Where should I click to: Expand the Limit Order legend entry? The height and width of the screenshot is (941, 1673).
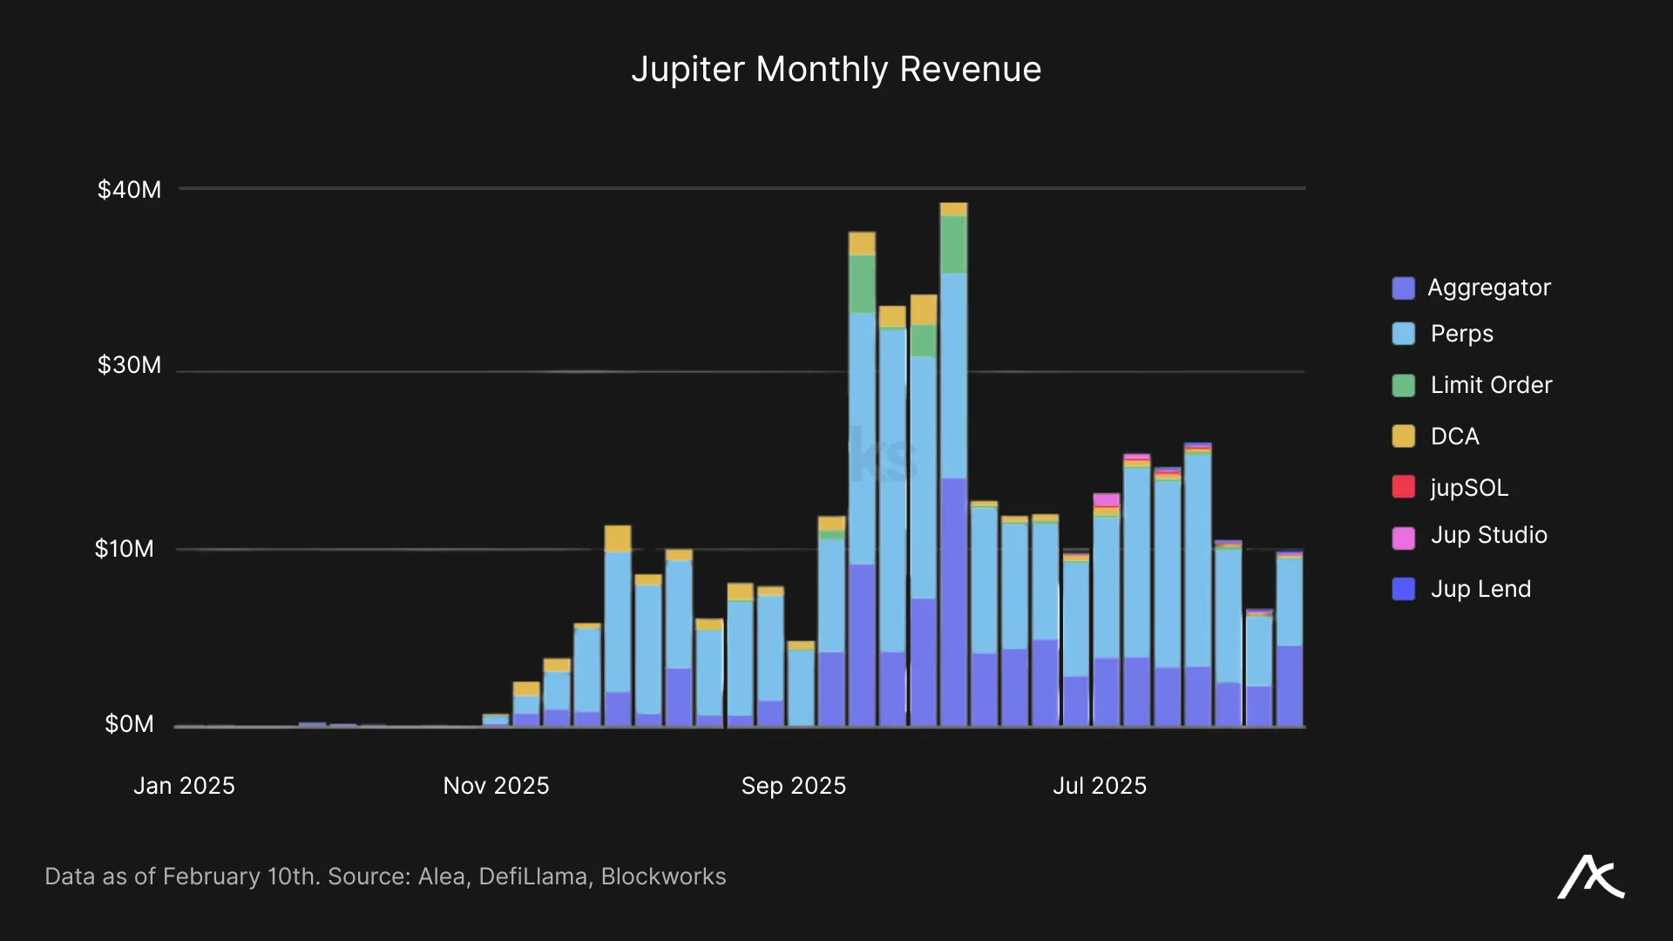pos(1490,384)
